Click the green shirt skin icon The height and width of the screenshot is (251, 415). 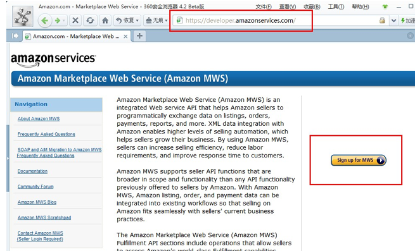click(x=385, y=6)
